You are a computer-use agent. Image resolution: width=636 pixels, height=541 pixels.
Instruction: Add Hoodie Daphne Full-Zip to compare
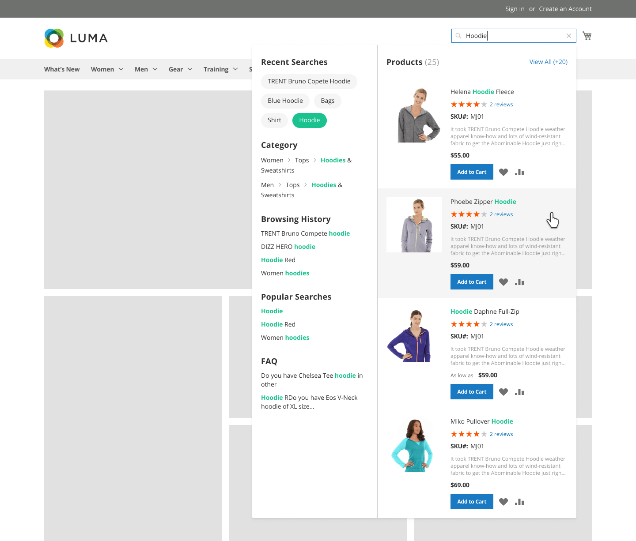pos(519,392)
